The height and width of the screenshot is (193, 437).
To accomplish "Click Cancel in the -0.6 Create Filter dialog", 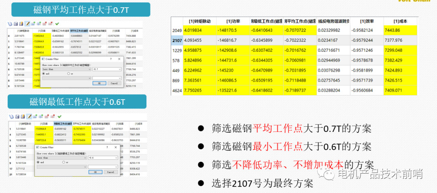I will (x=111, y=172).
